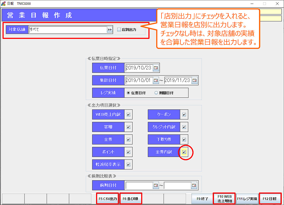Toggle 軽減税率表示 checkbox
The image size is (284, 205).
coord(128,164)
